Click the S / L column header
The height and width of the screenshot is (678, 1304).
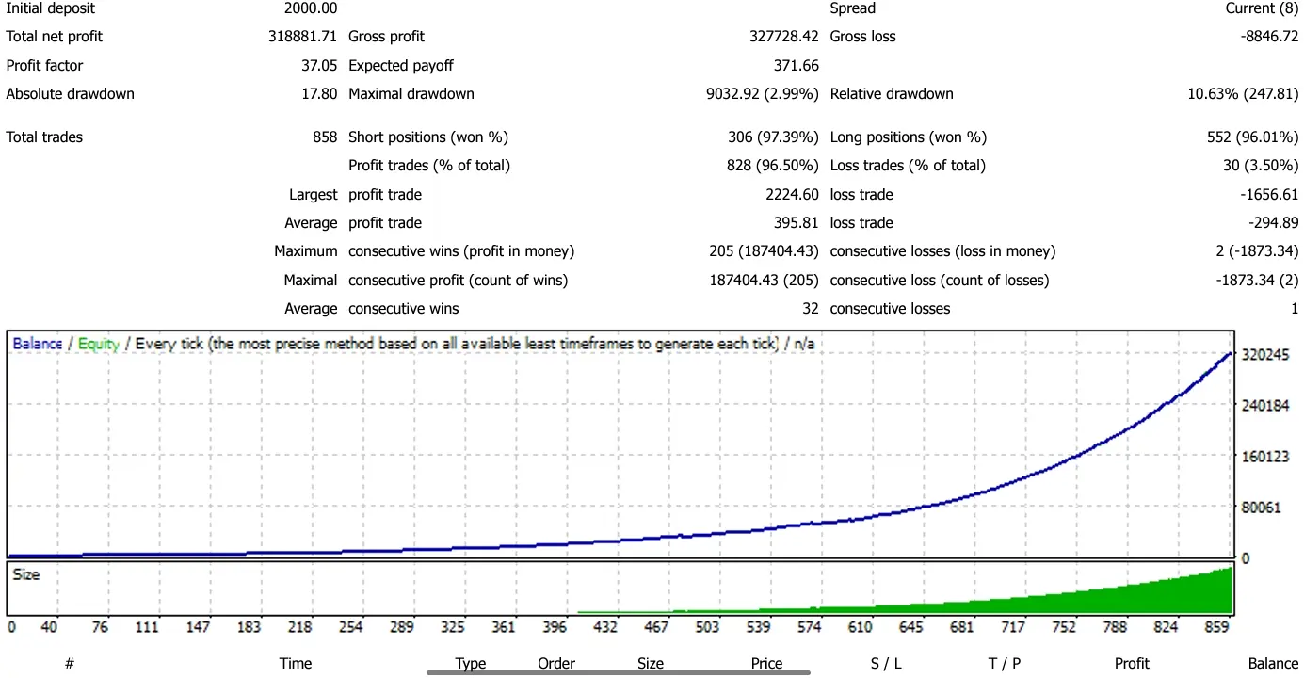click(886, 663)
